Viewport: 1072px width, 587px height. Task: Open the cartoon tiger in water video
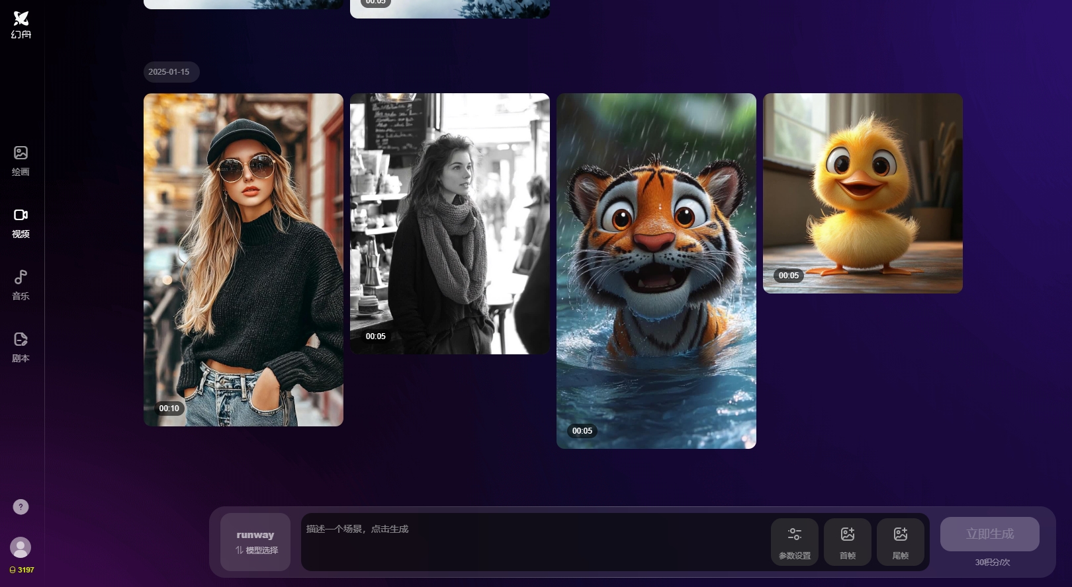point(656,271)
